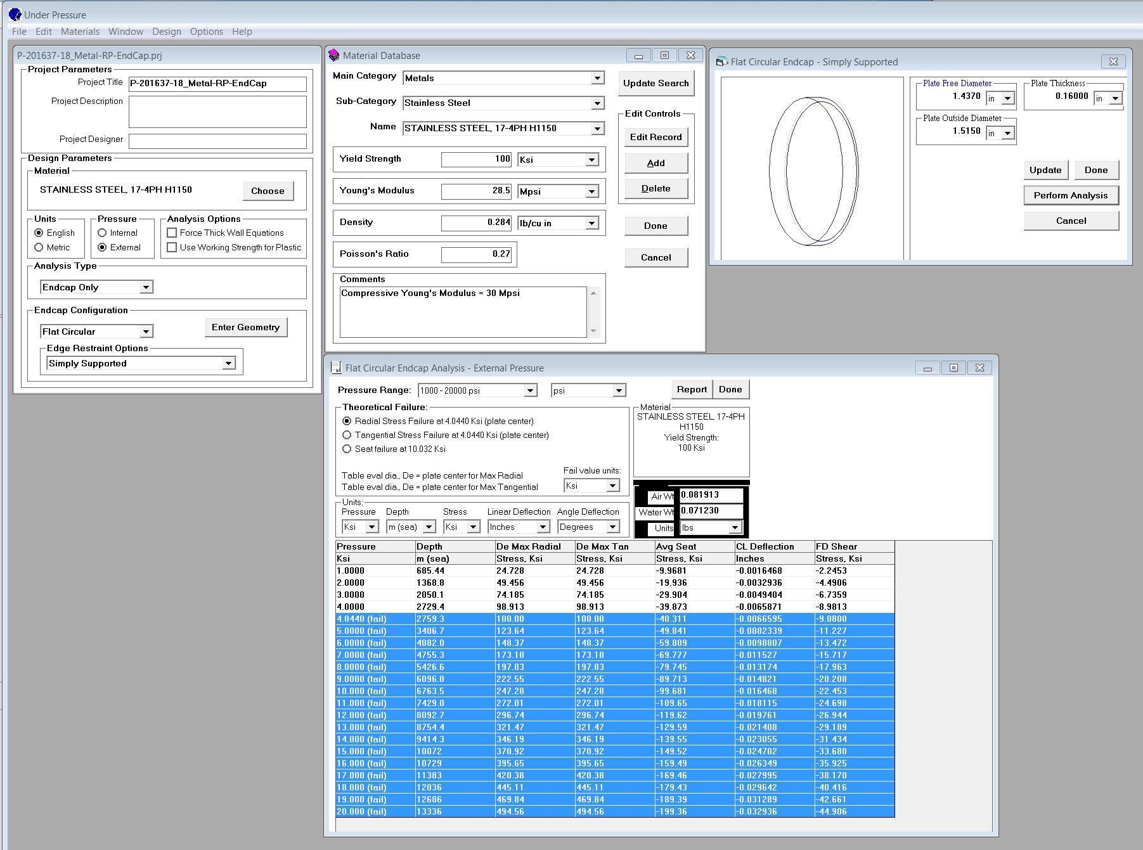Click the Delete button in Edit Controls
Viewport: 1143px width, 850px height.
coord(655,188)
